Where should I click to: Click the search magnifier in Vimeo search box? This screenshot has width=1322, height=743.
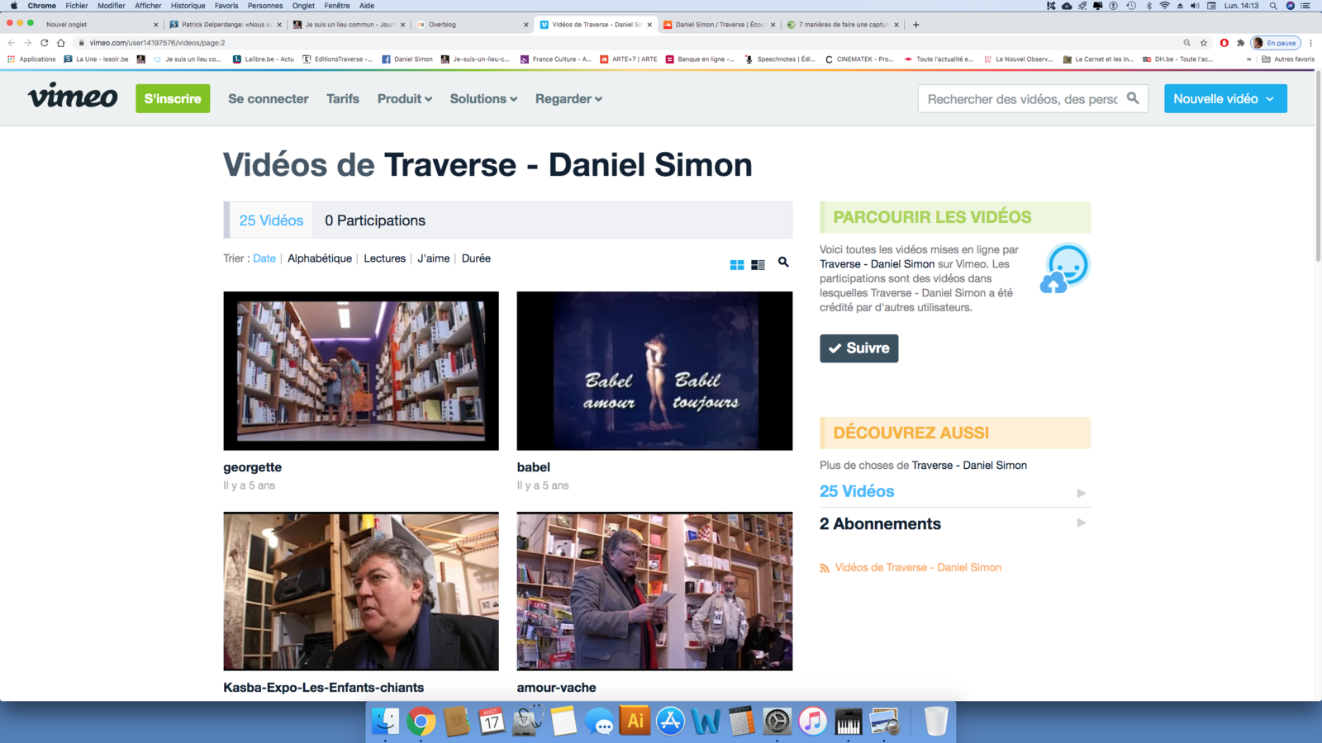click(x=1133, y=98)
